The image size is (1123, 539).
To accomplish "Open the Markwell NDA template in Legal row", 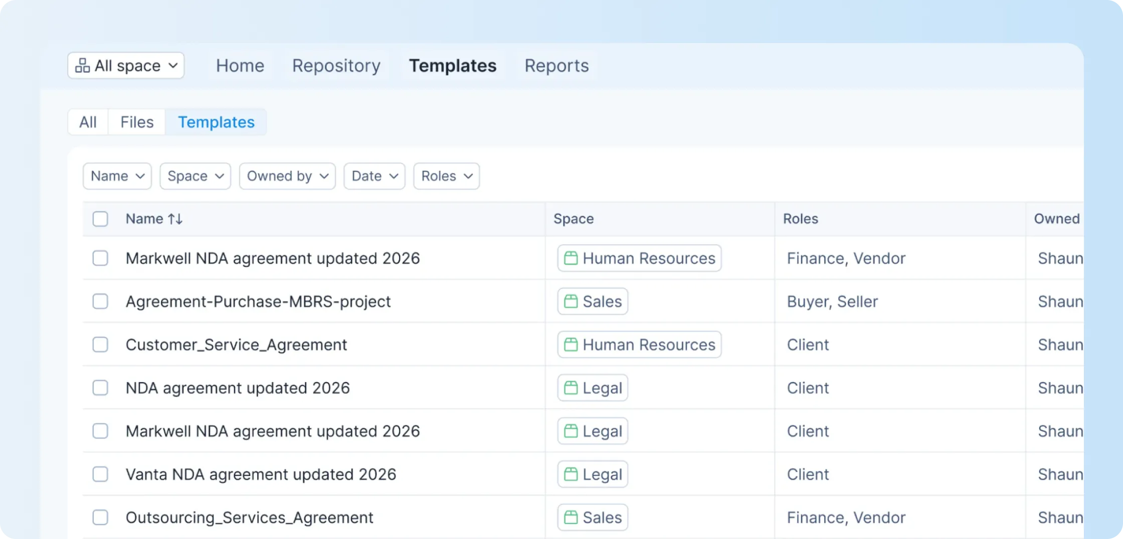I will pyautogui.click(x=273, y=431).
